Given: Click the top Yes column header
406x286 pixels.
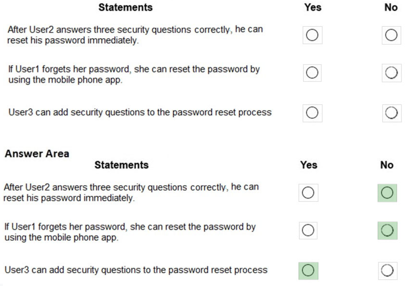Looking at the screenshot, I should tap(313, 7).
